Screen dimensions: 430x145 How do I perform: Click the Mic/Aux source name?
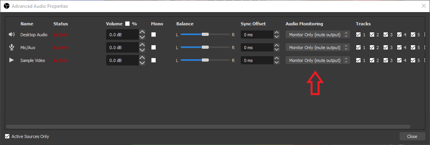click(x=28, y=48)
